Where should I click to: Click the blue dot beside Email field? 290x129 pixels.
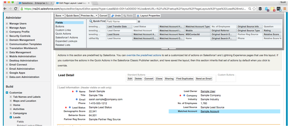[77, 100]
